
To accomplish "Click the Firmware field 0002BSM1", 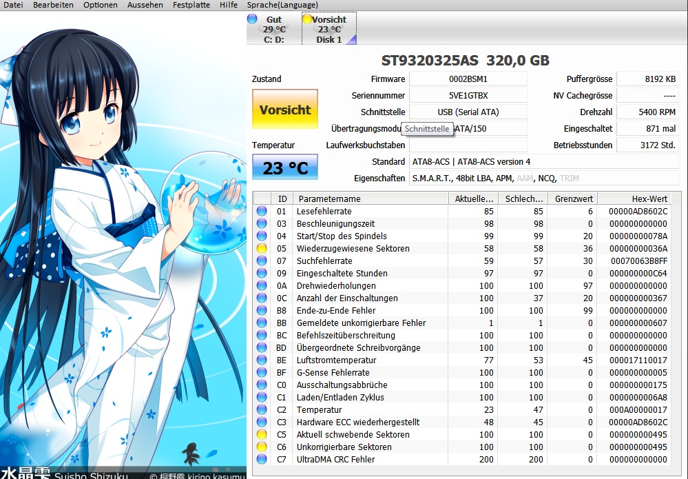I will pyautogui.click(x=468, y=79).
